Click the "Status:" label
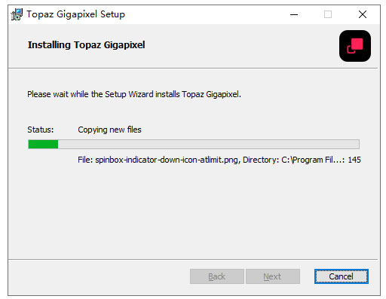386x299 pixels. pyautogui.click(x=41, y=130)
